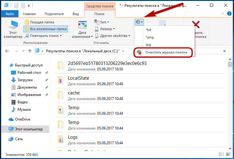Image resolution: width=234 pixels, height=159 pixels.
Task: Open Help with the question mark icon
Action: click(229, 14)
